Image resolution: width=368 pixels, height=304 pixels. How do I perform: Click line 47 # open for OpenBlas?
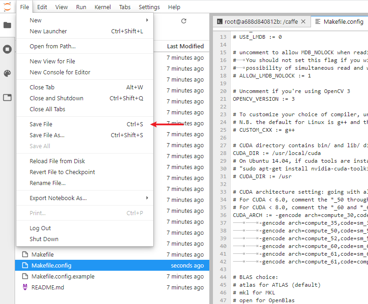264,300
